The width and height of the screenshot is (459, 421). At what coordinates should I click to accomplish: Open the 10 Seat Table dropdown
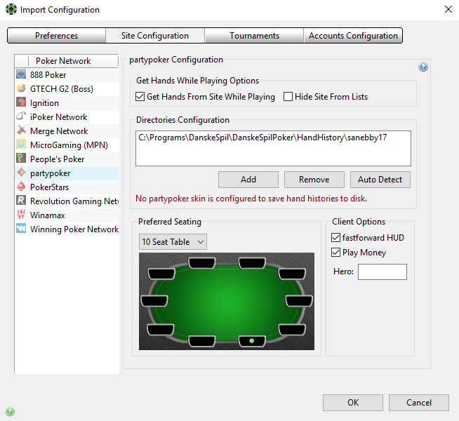[173, 241]
